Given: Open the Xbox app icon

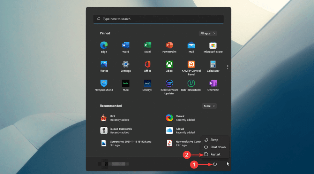Looking at the screenshot, I should pos(169,65).
